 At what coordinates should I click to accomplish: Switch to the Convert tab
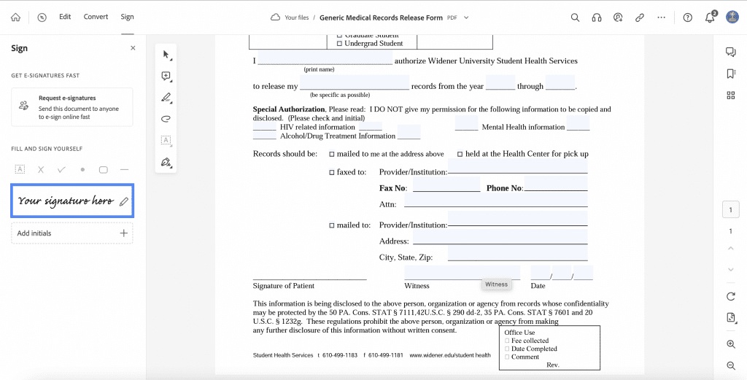pos(96,17)
